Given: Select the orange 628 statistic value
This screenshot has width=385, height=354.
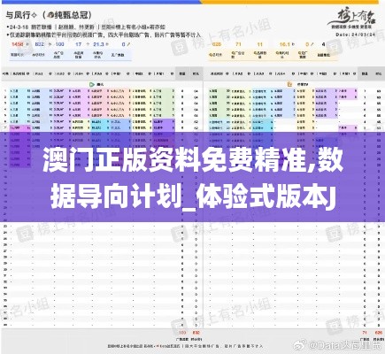Looking at the screenshot, I should pyautogui.click(x=216, y=44).
